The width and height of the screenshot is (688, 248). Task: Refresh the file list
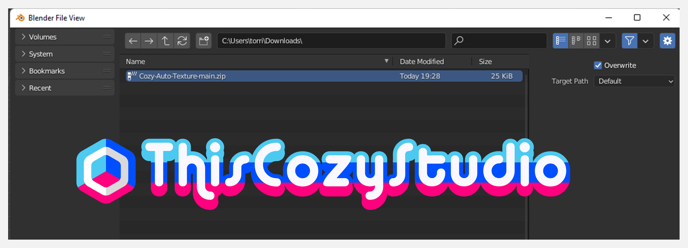(x=182, y=41)
